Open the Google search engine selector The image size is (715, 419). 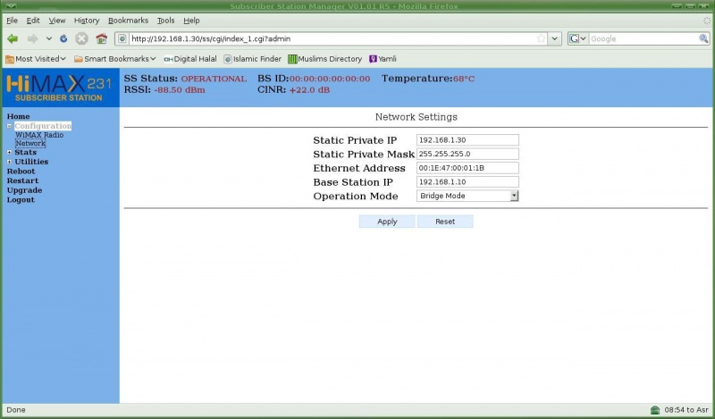pyautogui.click(x=577, y=38)
